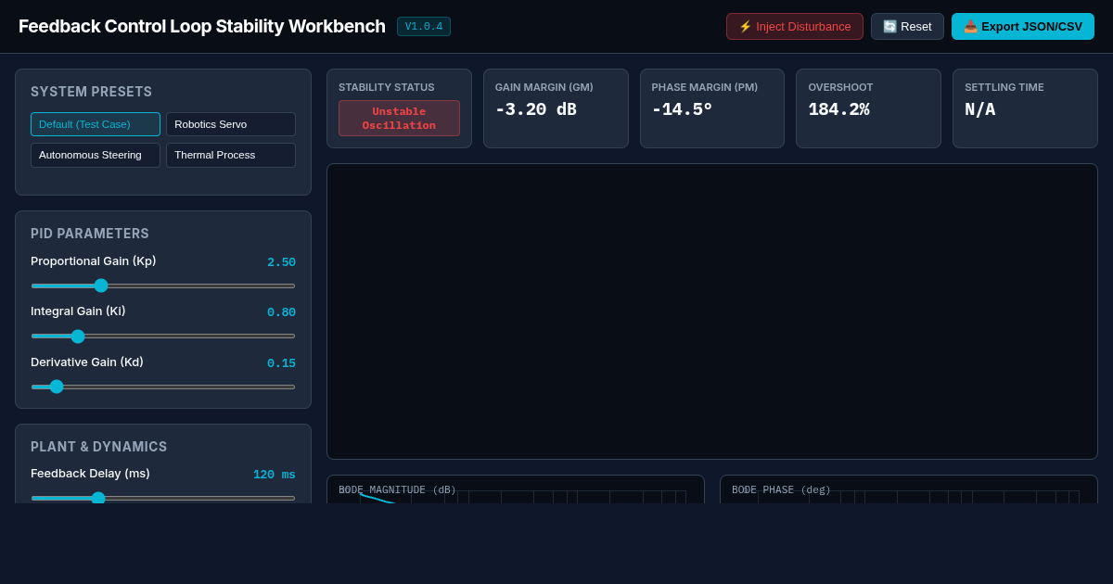The height and width of the screenshot is (584, 1113).
Task: Click the main response plot area
Action: pyautogui.click(x=712, y=311)
